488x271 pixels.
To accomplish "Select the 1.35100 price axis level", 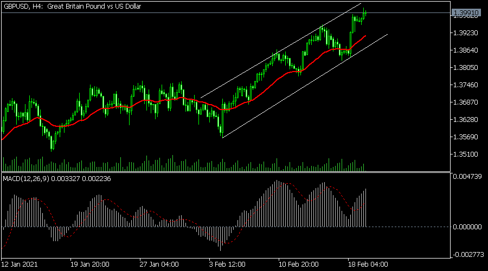I will coord(466,154).
